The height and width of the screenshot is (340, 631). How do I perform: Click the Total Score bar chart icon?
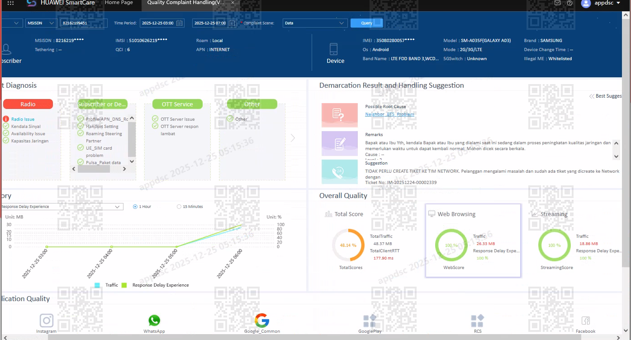click(x=328, y=214)
